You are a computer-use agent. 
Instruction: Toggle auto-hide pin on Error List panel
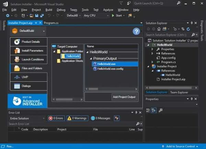pos(136,112)
